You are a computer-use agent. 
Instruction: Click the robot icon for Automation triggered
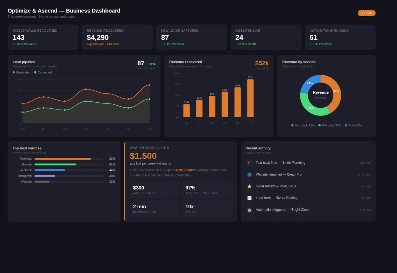tap(249, 210)
